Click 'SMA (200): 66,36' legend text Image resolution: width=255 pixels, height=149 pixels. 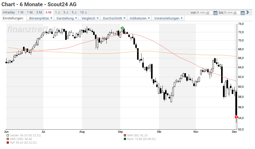pos(21,139)
